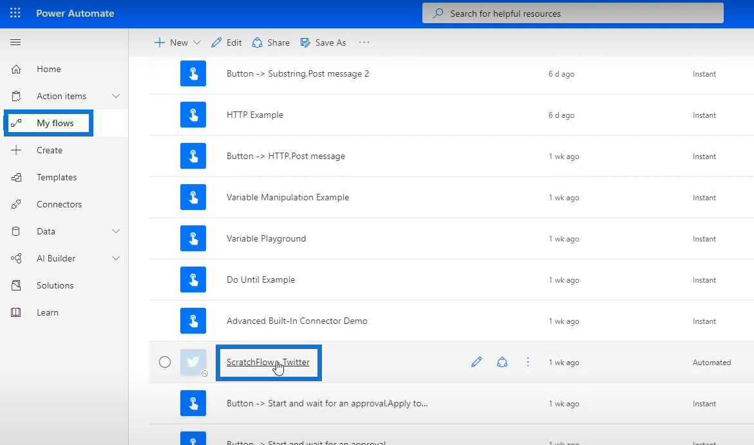Select Templates in the navigation menu
Screen dimensions: 754x445
click(x=57, y=178)
